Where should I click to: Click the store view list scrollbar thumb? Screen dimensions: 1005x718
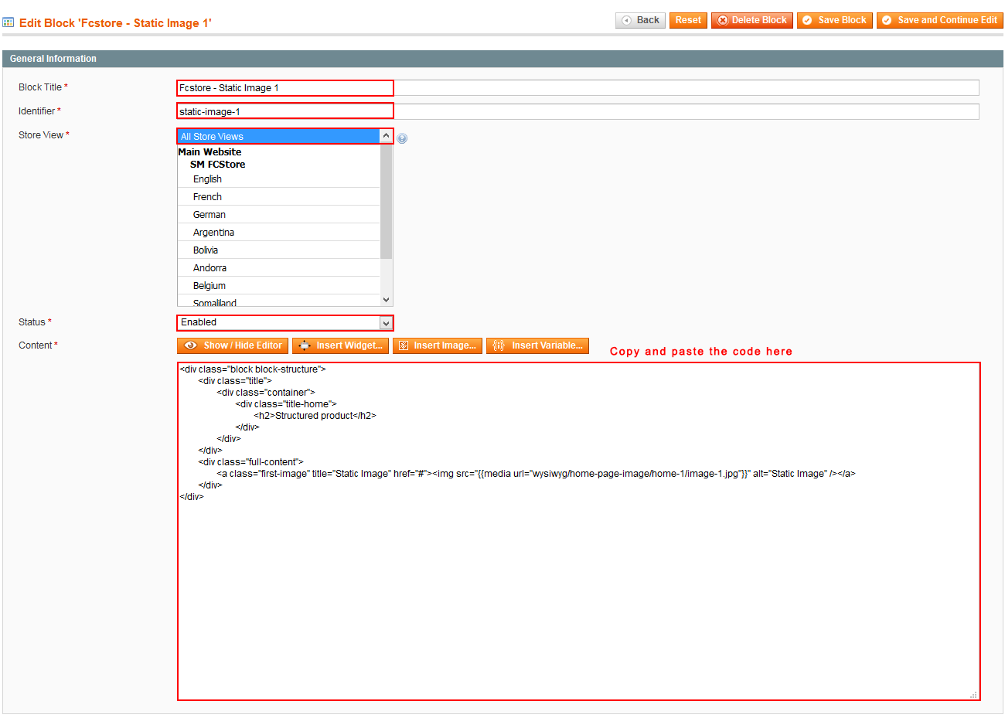click(387, 201)
